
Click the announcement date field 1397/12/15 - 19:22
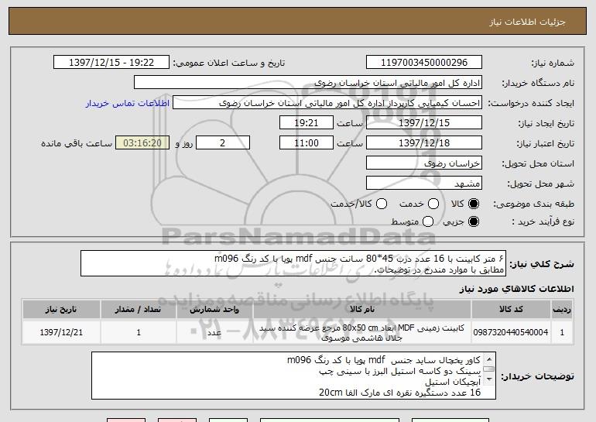pyautogui.click(x=111, y=63)
